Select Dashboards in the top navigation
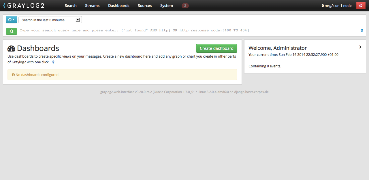This screenshot has width=369, height=180. [119, 5]
